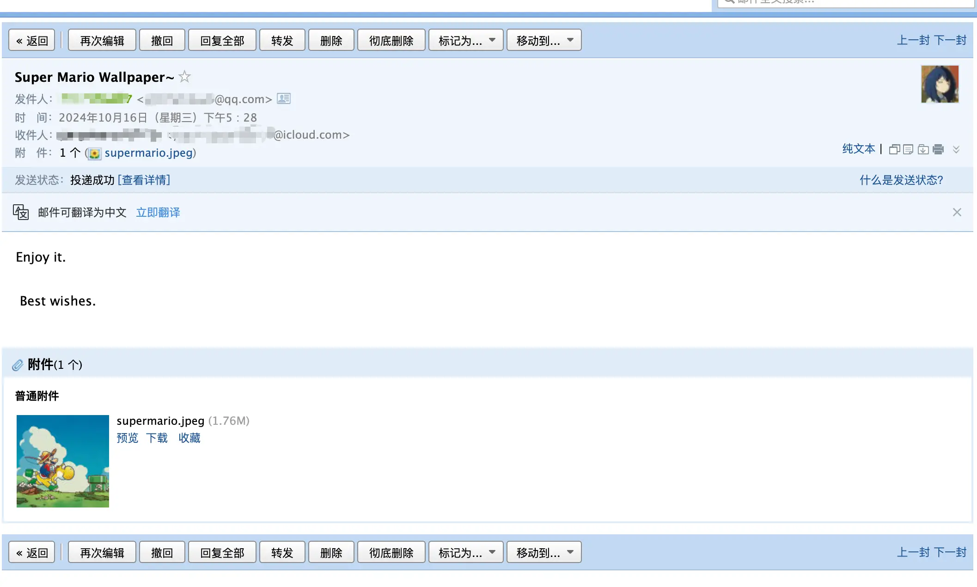Expand the double-chevron header details
Viewport: 977px width, 587px height.
pos(956,149)
